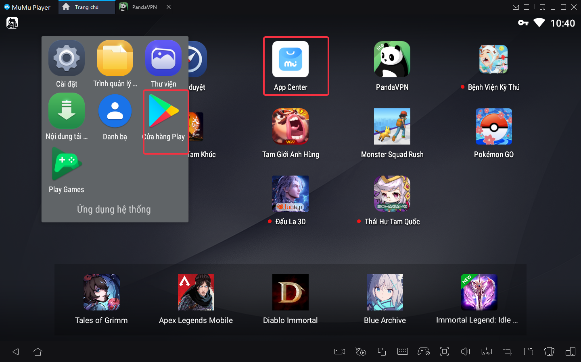The image size is (581, 362).
Task: Open the multi-window operation icon
Action: point(382,352)
